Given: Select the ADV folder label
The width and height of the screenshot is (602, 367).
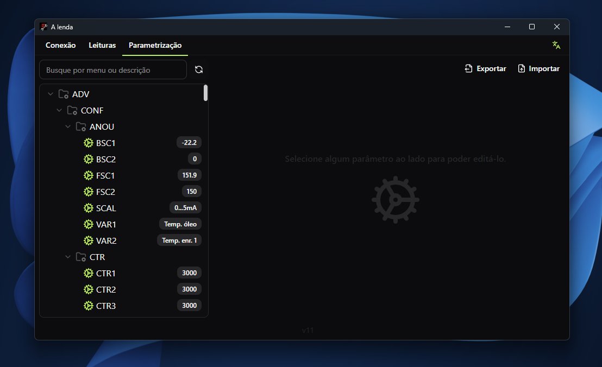Looking at the screenshot, I should [80, 94].
